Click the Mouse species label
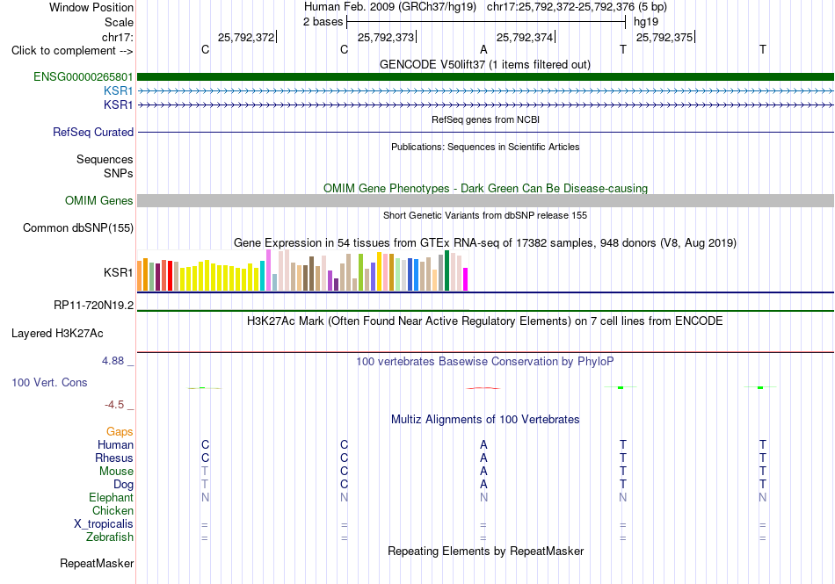The width and height of the screenshot is (835, 584). pyautogui.click(x=116, y=472)
